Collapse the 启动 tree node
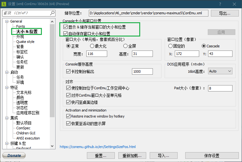The image size is (242, 162). (x=7, y=72)
